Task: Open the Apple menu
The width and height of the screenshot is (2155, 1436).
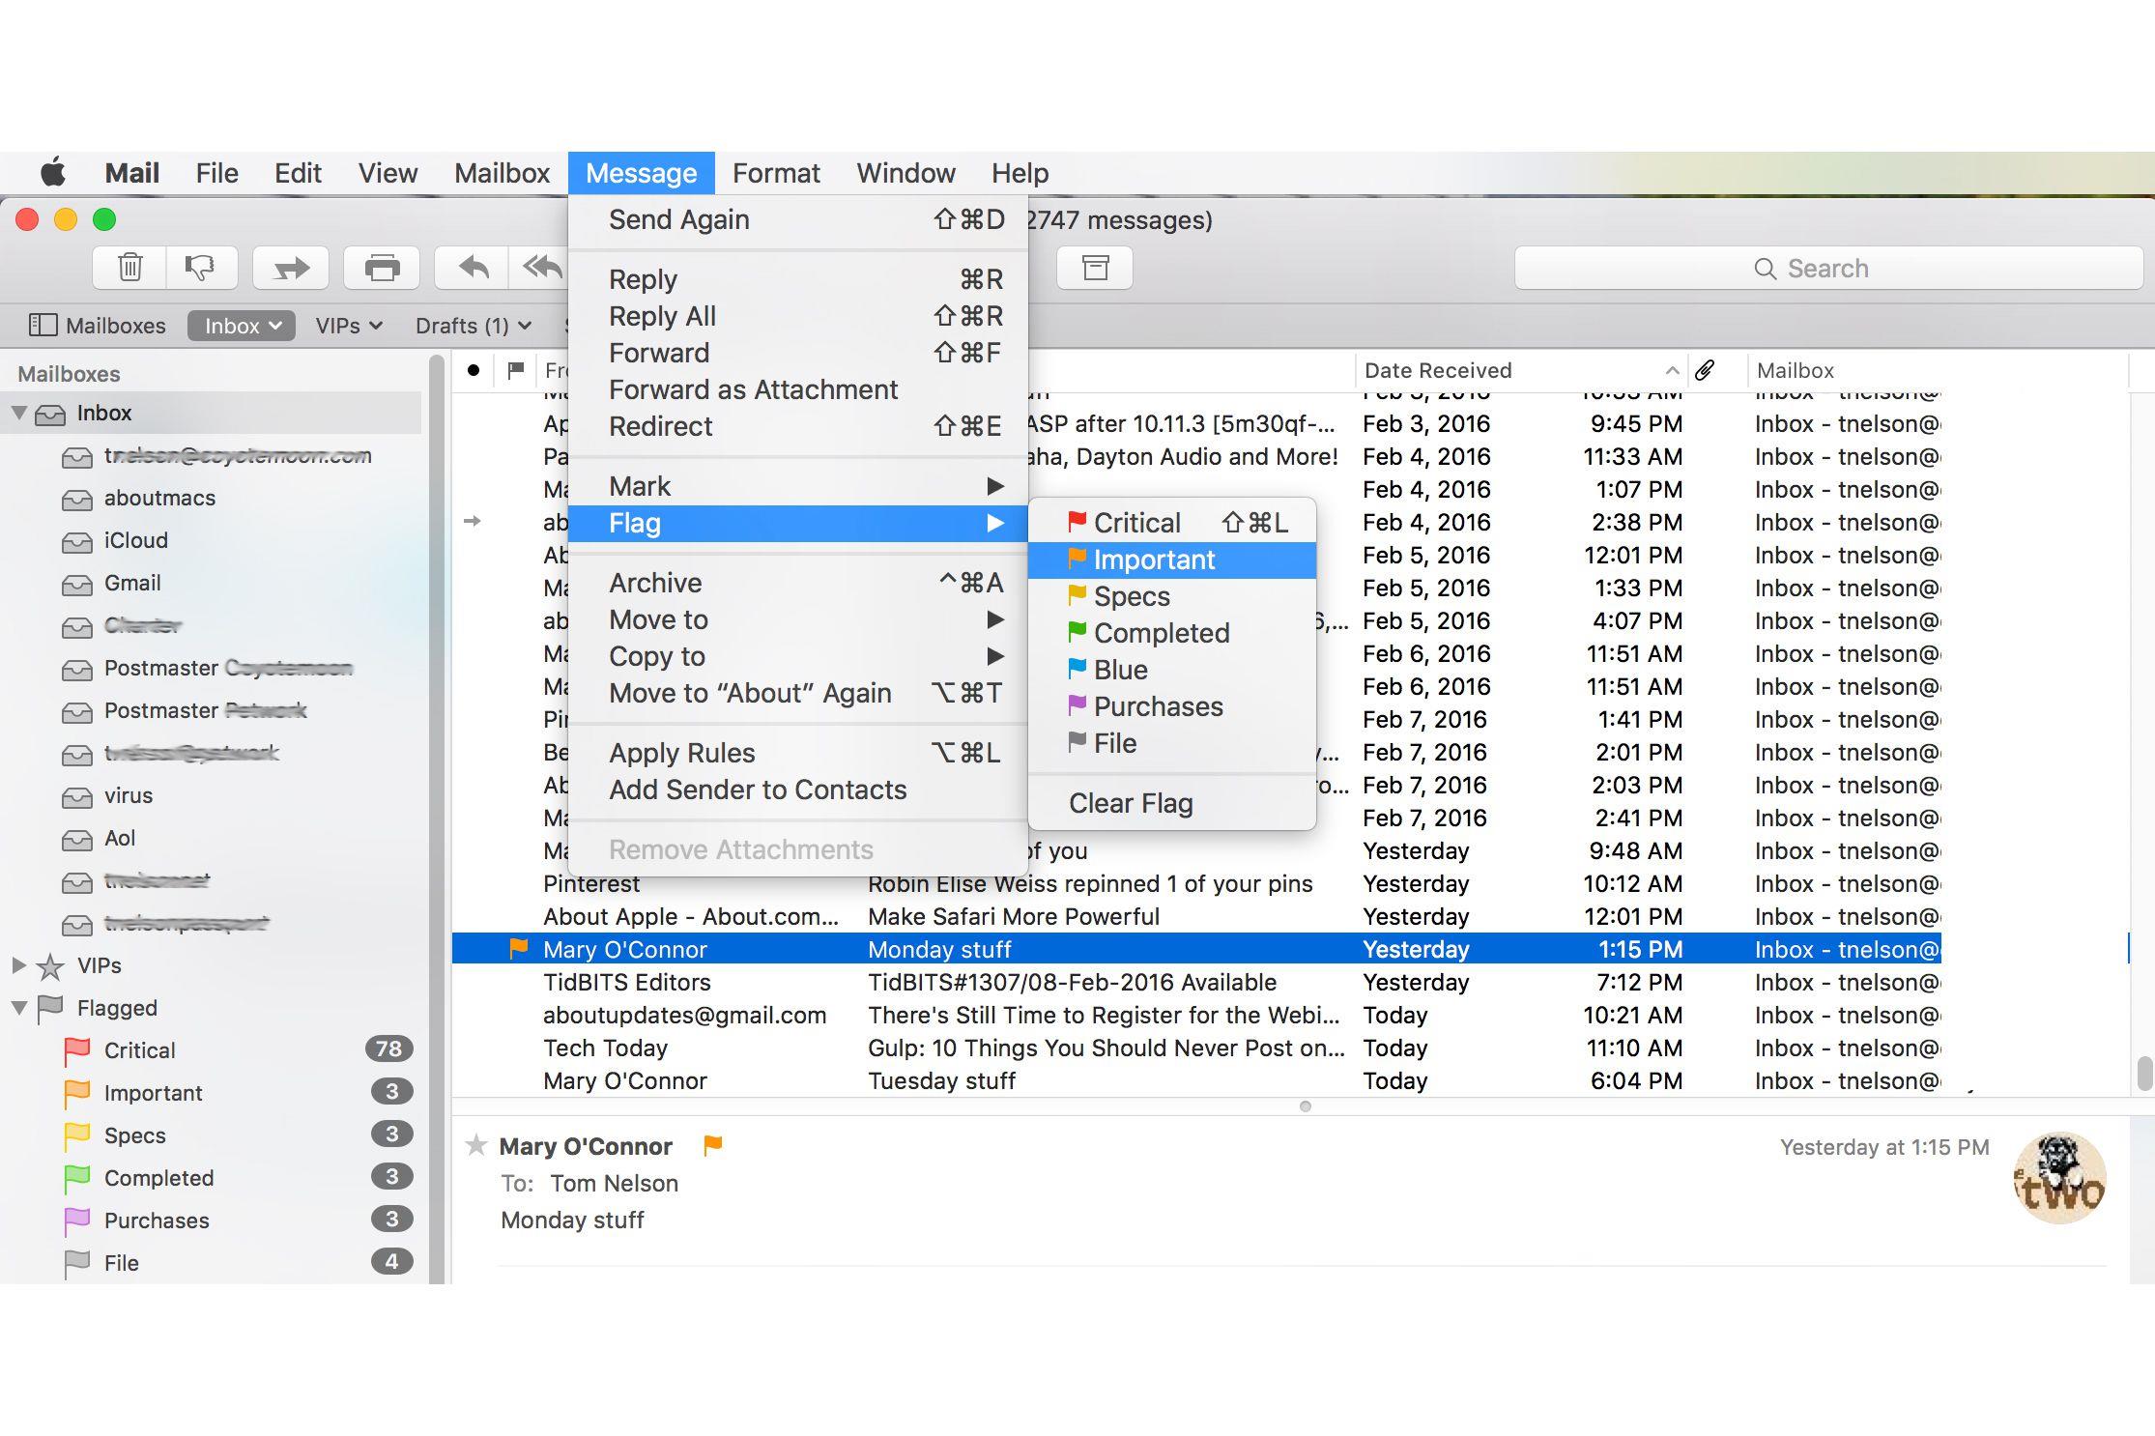Action: click(x=53, y=173)
